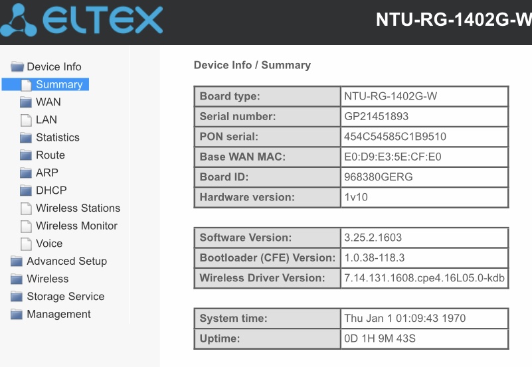Click the Statistics folder icon
The width and height of the screenshot is (532, 367).
click(26, 137)
